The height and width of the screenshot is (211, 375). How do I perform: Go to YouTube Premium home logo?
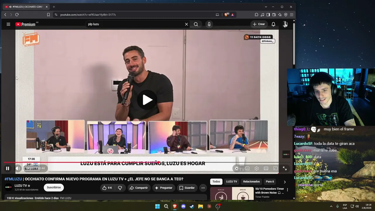pyautogui.click(x=25, y=24)
